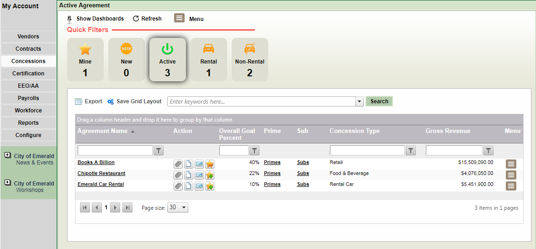Click the Concession Type filter text field

point(367,150)
